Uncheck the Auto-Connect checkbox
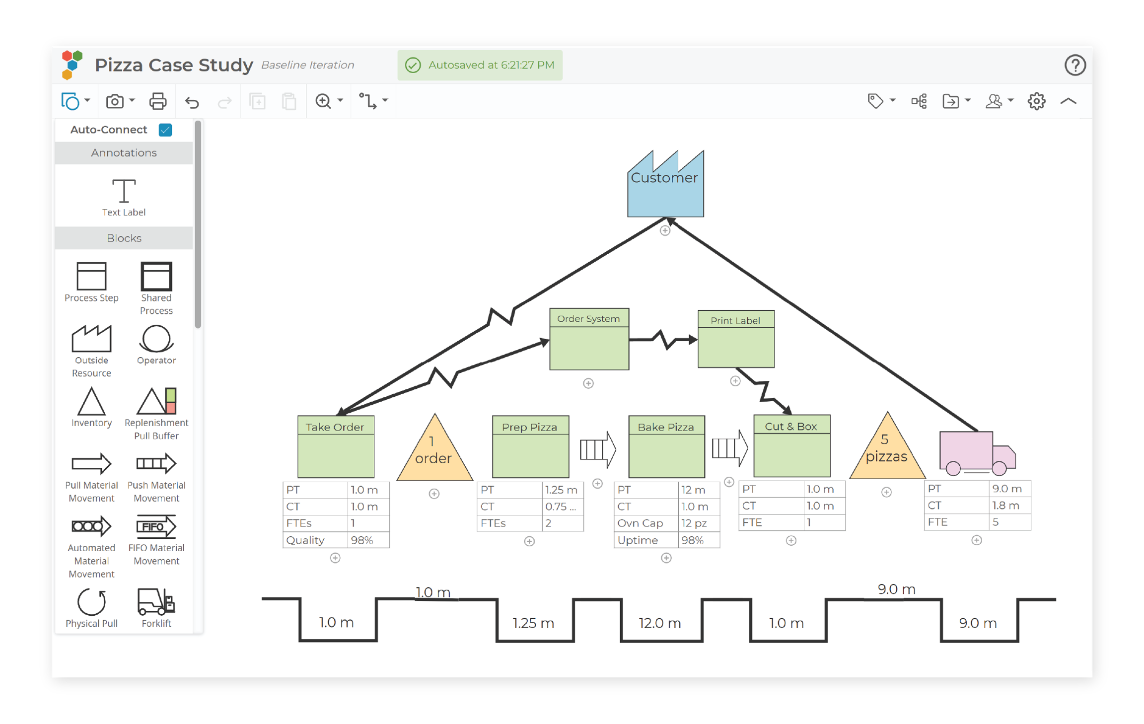The width and height of the screenshot is (1144, 724). [x=165, y=130]
